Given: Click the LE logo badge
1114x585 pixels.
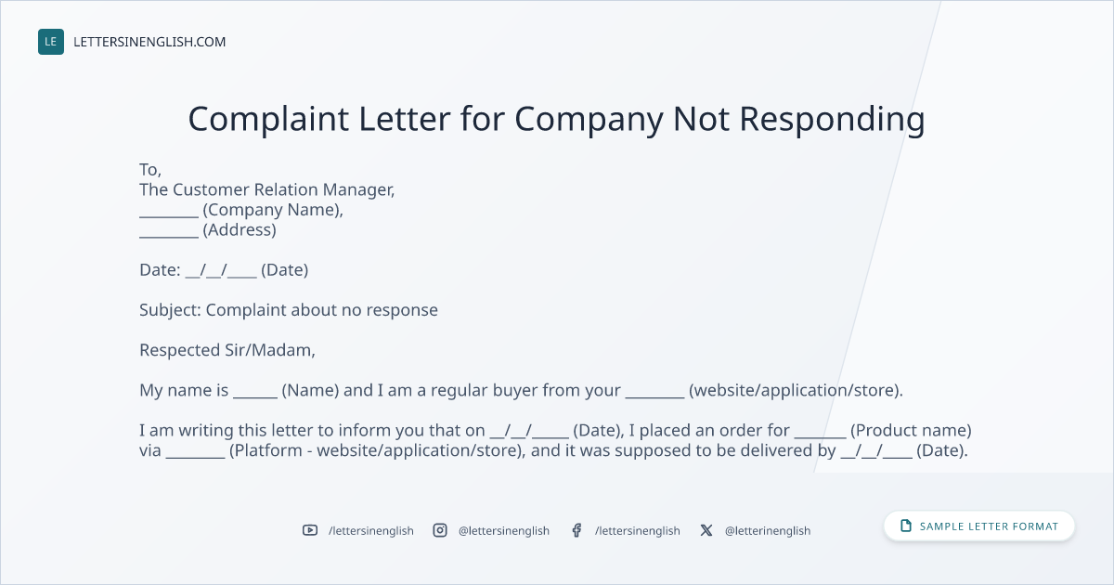Looking at the screenshot, I should (51, 42).
